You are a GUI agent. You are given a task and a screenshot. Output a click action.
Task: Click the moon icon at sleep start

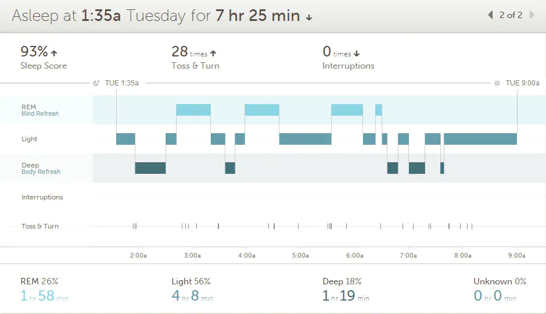[x=96, y=83]
